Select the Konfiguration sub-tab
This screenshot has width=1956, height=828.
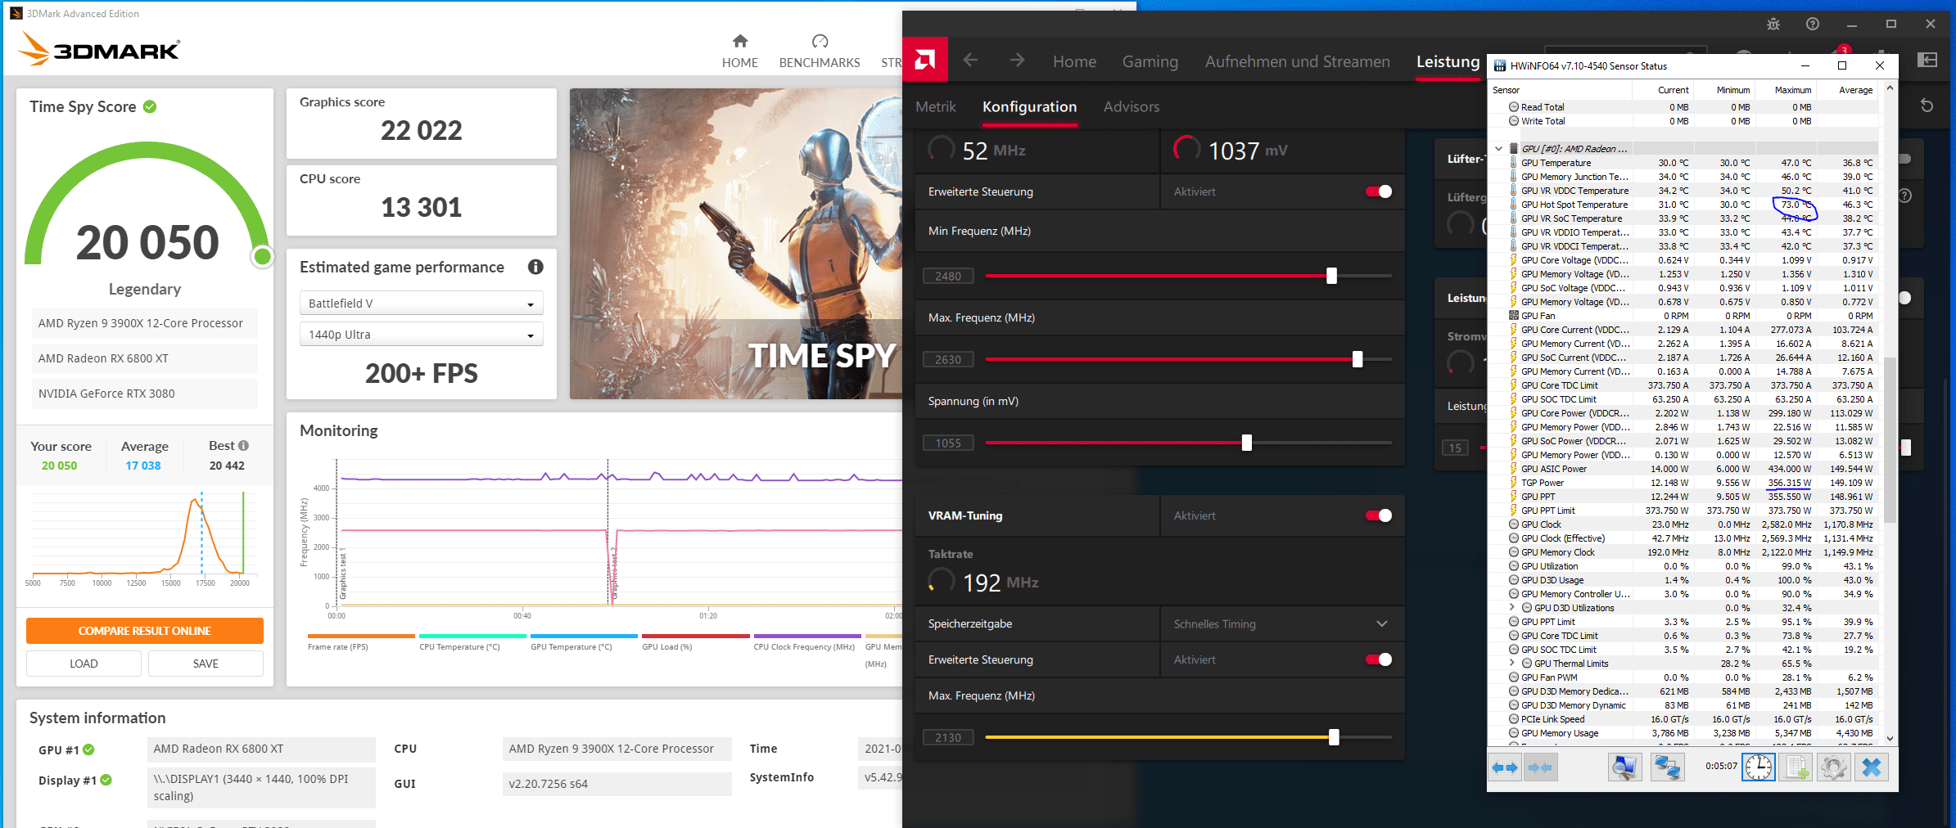pyautogui.click(x=1029, y=106)
